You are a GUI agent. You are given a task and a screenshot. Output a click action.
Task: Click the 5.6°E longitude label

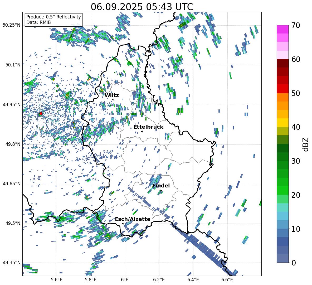[57, 280]
